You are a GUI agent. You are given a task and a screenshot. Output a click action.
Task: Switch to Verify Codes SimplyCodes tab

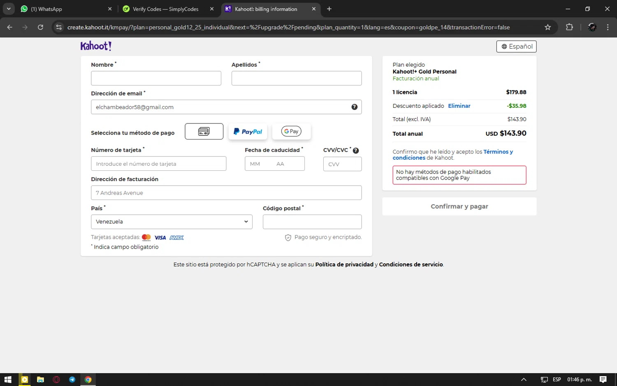click(165, 9)
